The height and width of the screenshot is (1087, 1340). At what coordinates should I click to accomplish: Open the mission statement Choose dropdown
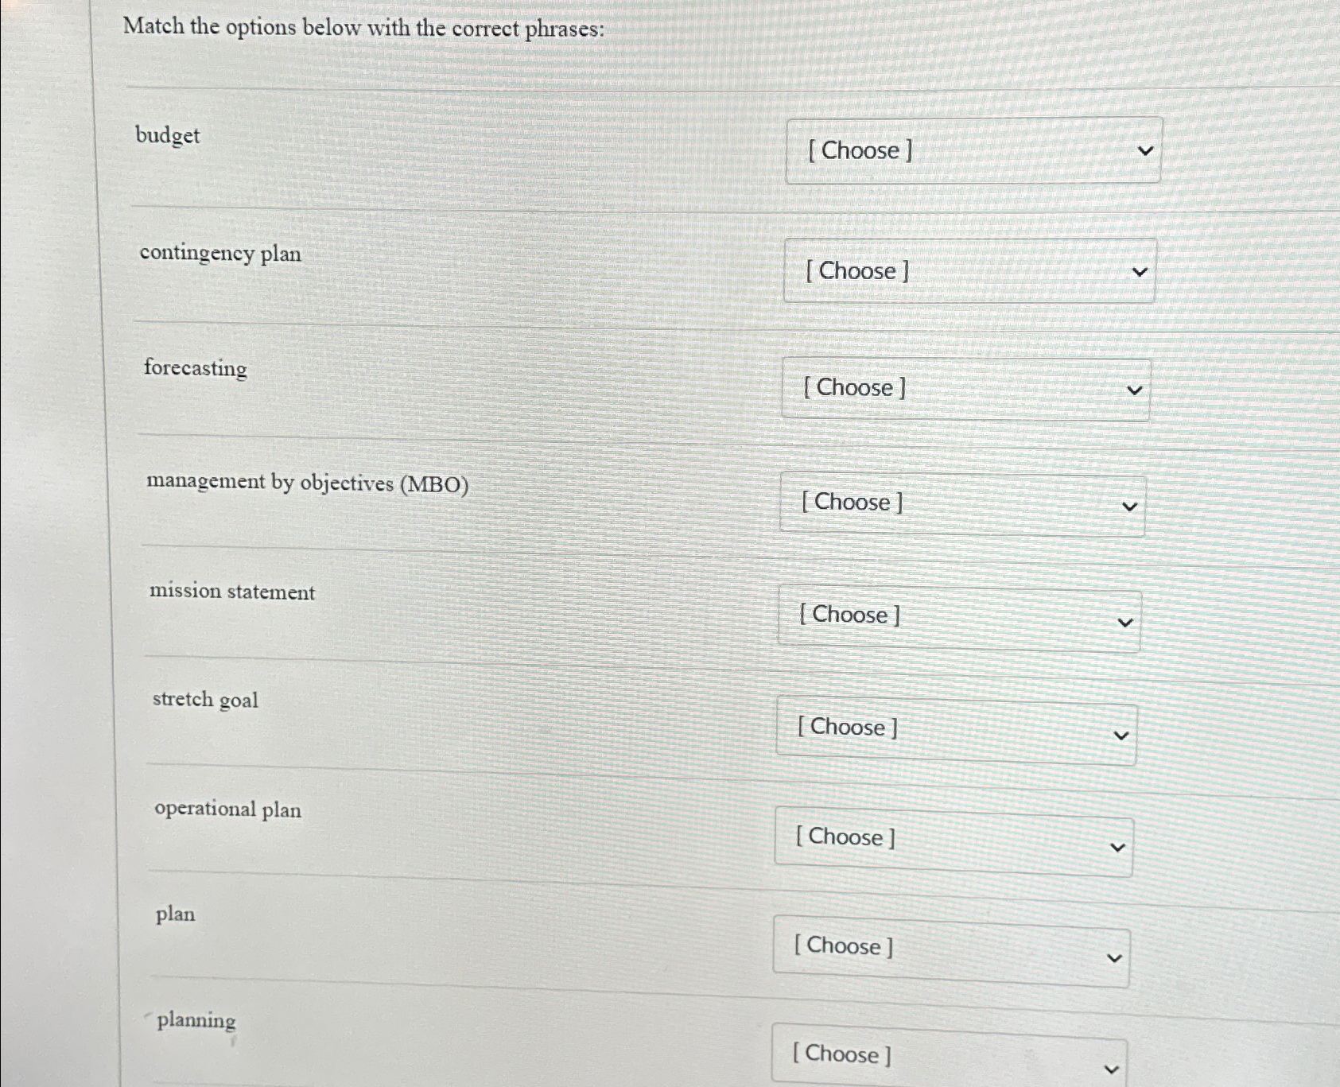click(958, 619)
